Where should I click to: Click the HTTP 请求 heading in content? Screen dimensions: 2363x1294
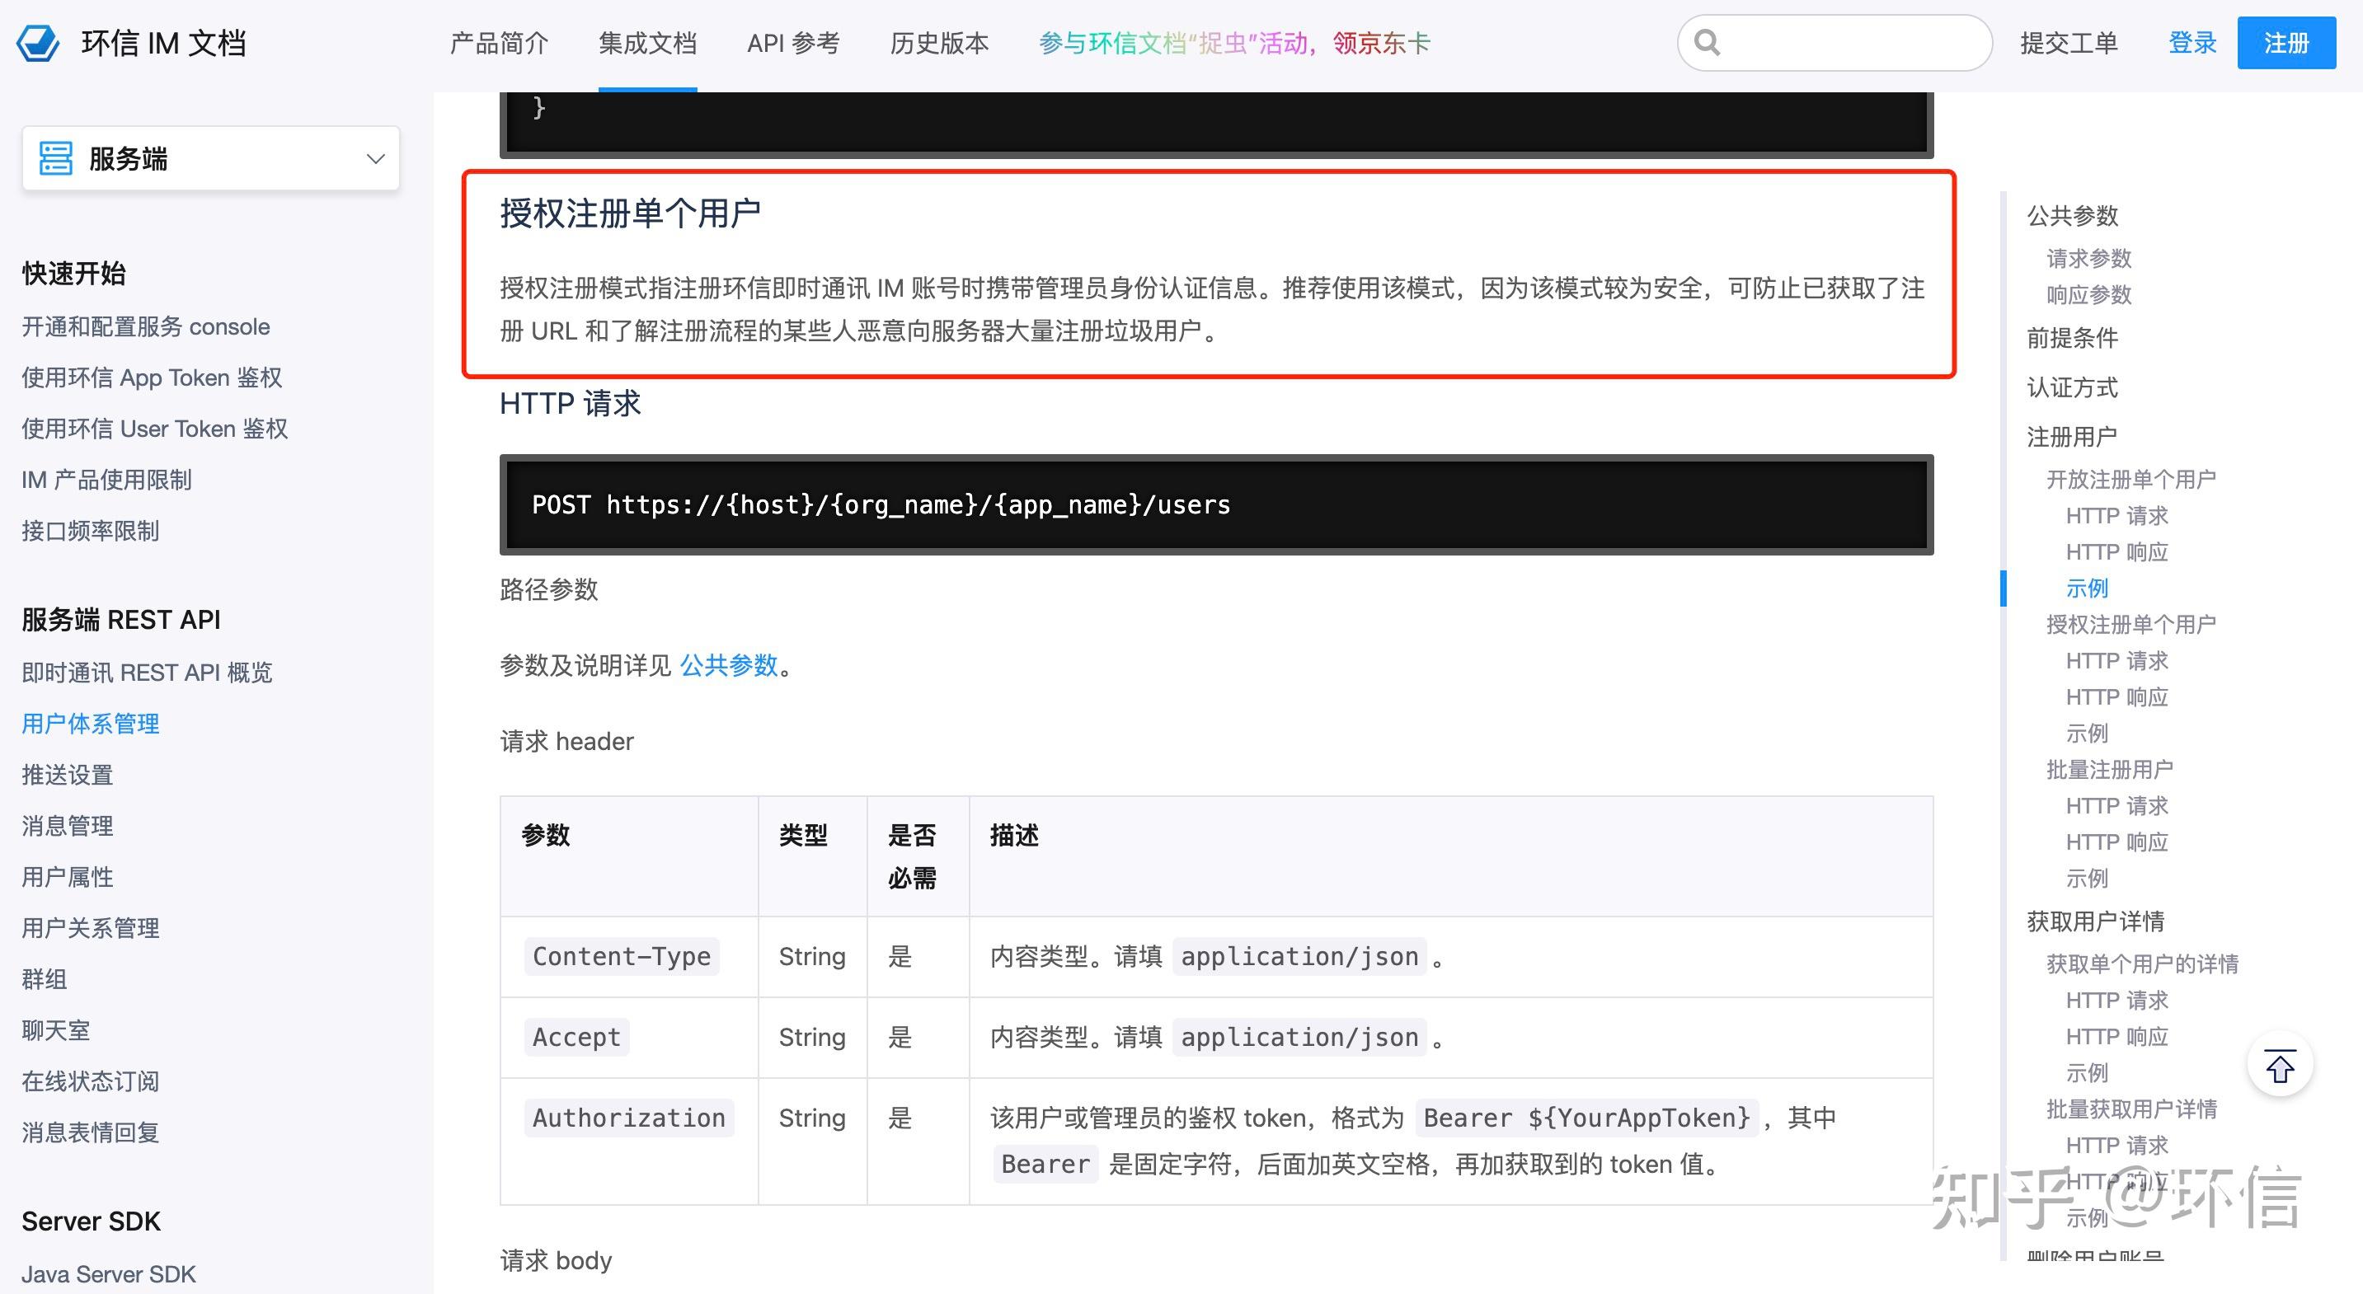click(x=571, y=404)
